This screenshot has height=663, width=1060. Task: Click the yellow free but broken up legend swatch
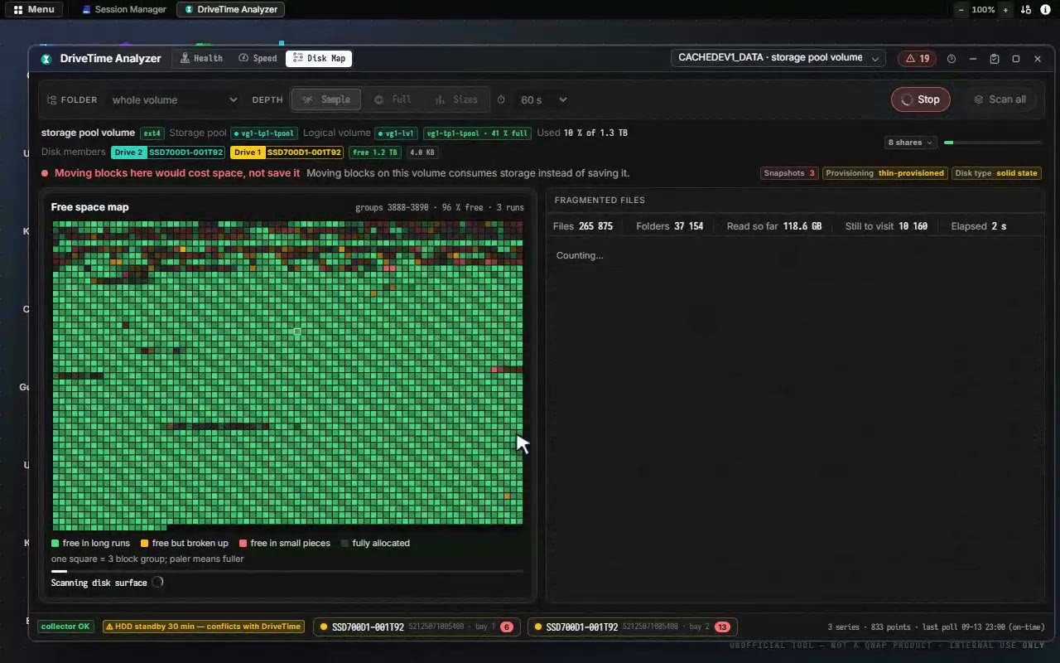(144, 544)
